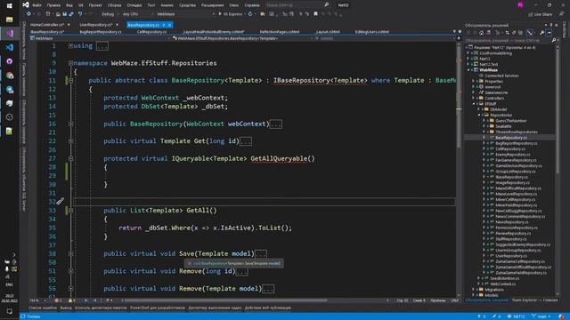This screenshot has height=320, width=570.
Task: Open the Список ошибок panel tab
Action: 43,308
